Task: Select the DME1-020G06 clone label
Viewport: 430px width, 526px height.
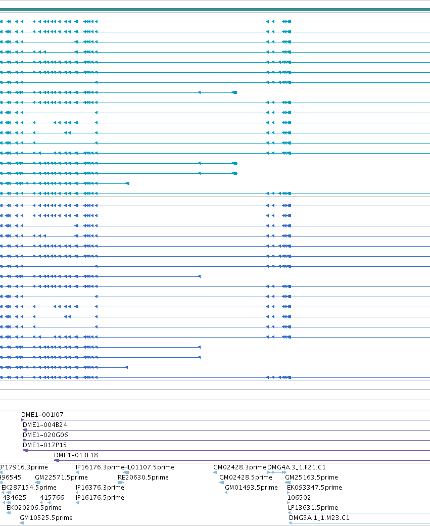Action: point(45,435)
